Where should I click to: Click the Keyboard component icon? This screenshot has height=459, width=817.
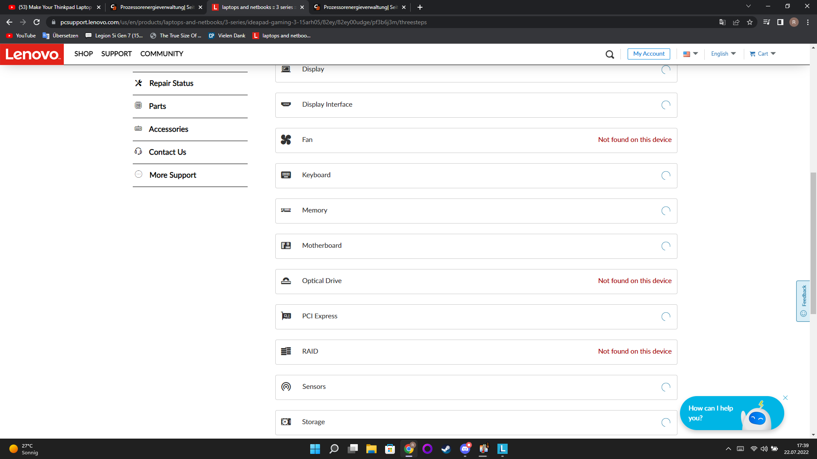tap(286, 175)
